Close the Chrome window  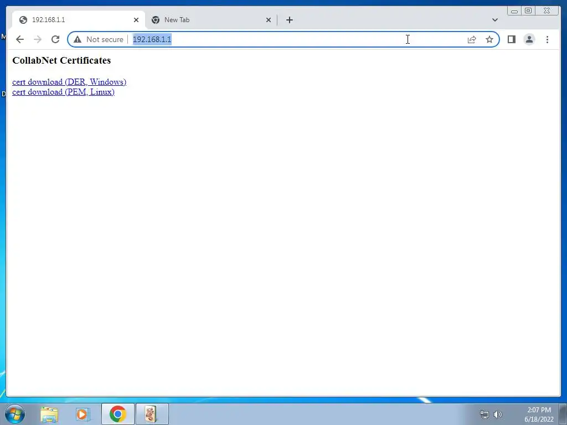tap(547, 11)
